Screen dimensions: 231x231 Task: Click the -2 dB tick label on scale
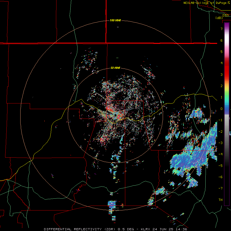[x=220, y=132]
